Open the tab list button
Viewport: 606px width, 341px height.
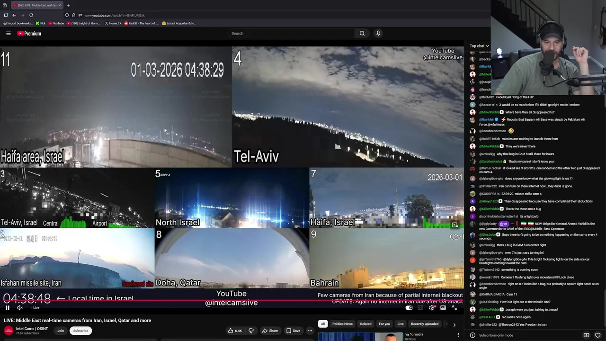click(x=5, y=5)
